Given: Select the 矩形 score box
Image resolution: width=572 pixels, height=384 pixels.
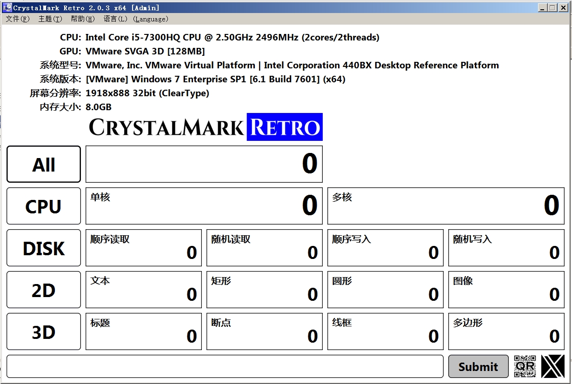Looking at the screenshot, I should (265, 290).
